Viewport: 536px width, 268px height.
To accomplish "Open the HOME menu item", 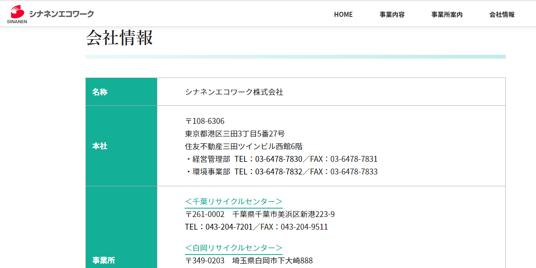I will point(343,14).
